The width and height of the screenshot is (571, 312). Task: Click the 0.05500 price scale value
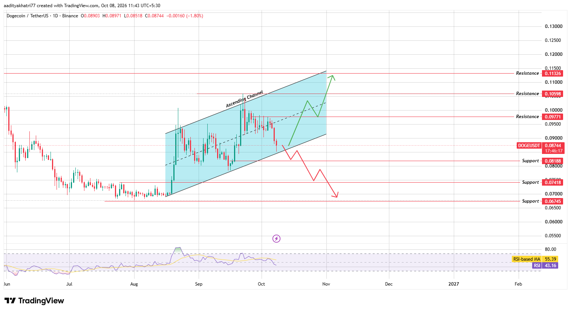tap(554, 236)
